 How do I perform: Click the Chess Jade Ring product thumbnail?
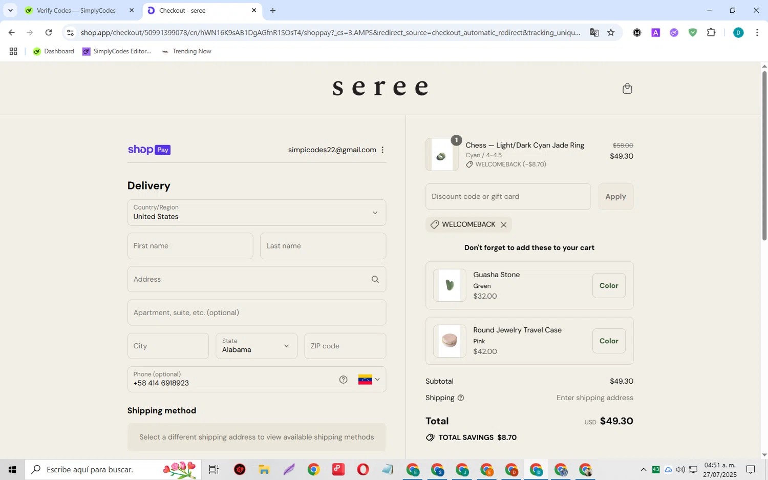[x=441, y=155]
